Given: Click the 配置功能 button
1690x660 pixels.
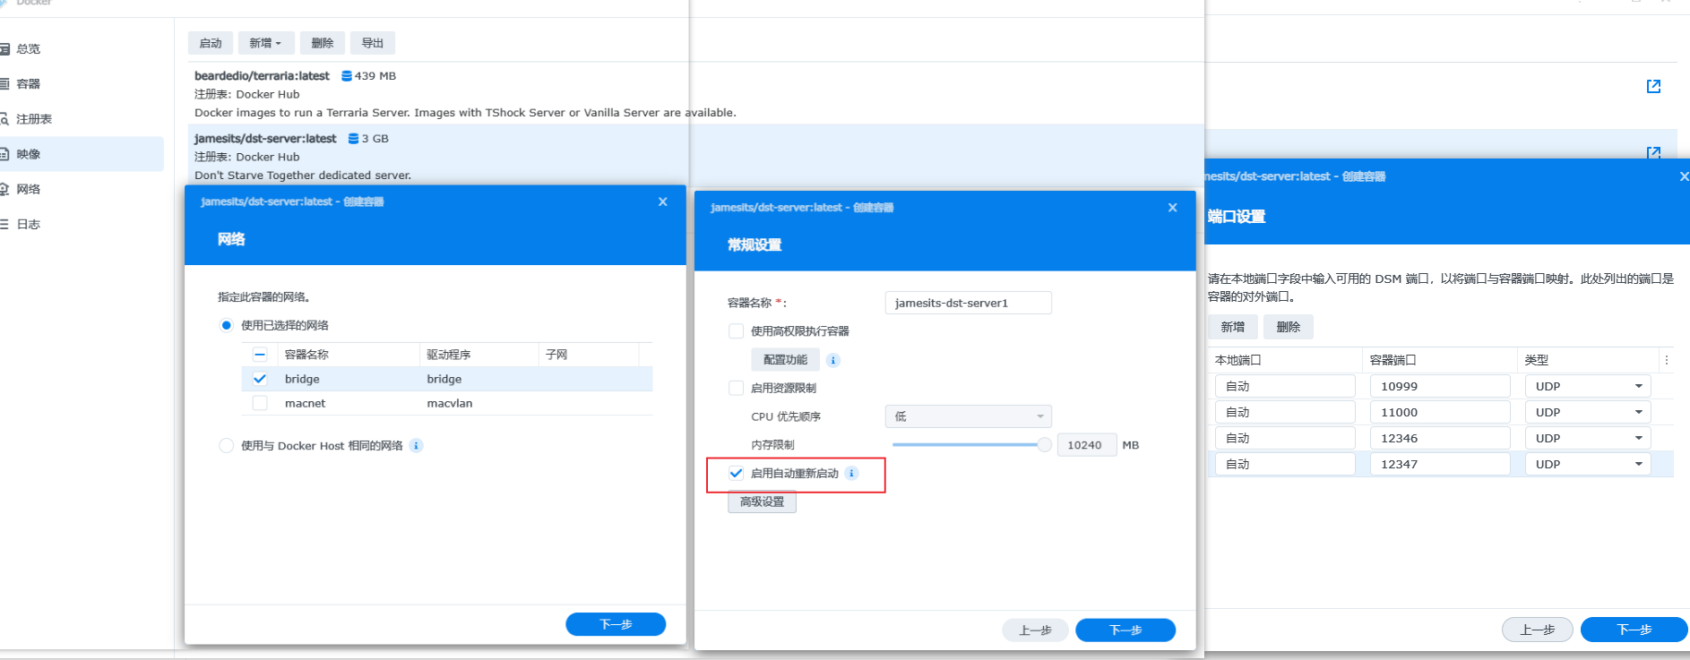Looking at the screenshot, I should (x=785, y=359).
